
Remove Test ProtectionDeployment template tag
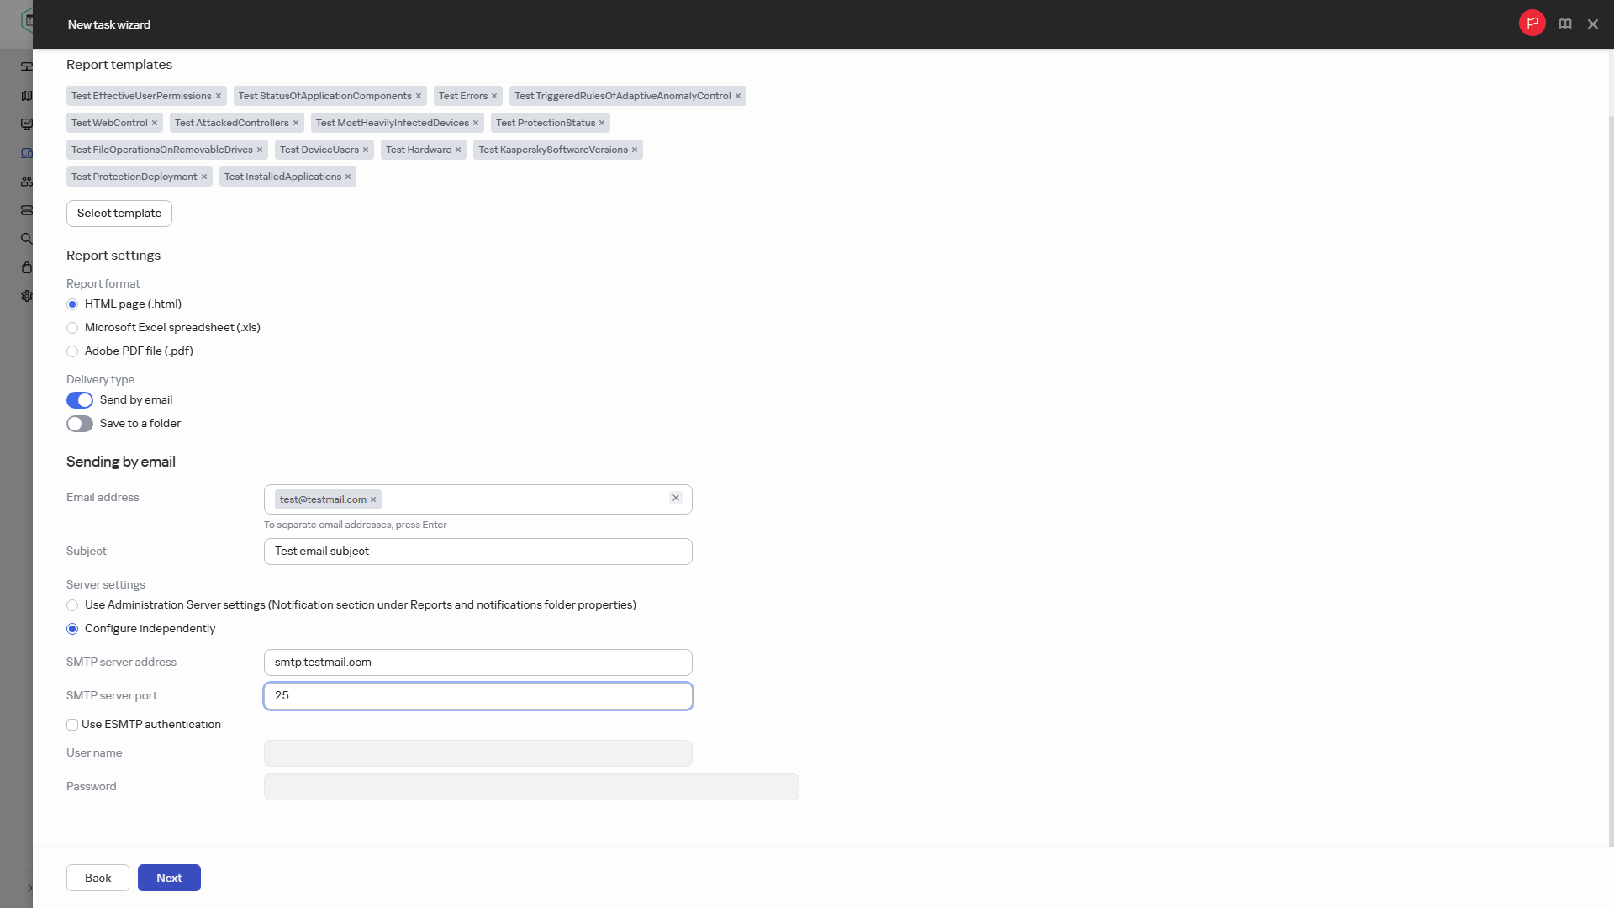pos(204,177)
